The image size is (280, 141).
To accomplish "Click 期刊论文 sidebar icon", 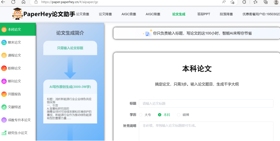I will click(4, 81).
